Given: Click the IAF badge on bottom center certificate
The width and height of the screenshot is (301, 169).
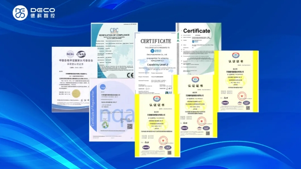Looking at the screenshot, I should coord(168,148).
